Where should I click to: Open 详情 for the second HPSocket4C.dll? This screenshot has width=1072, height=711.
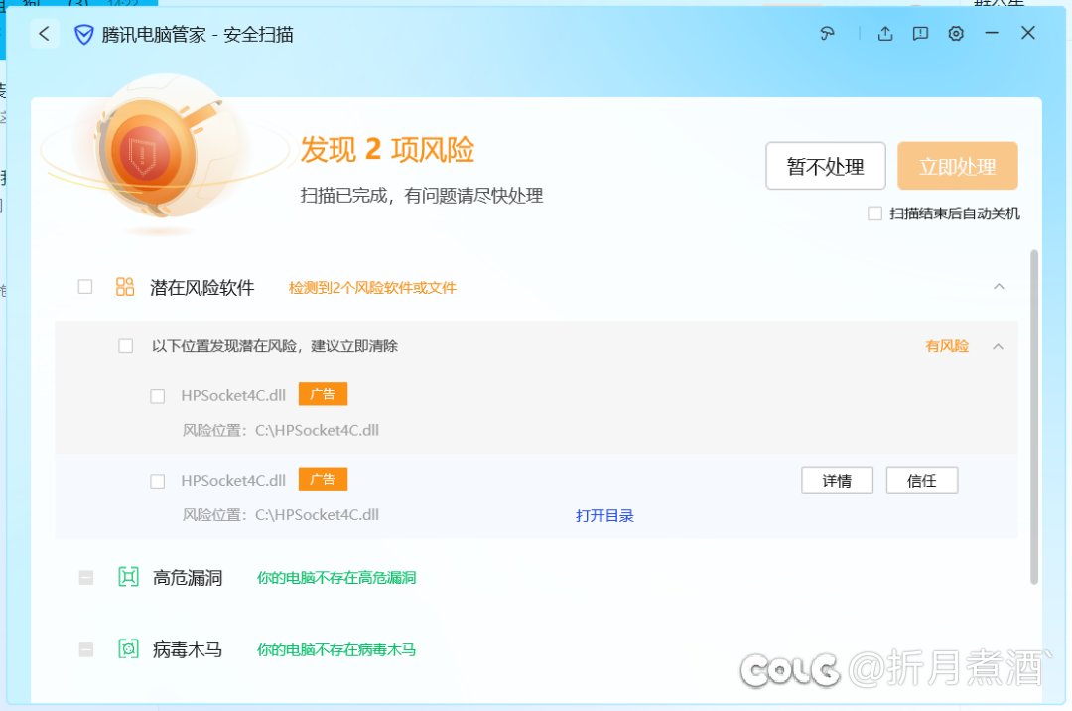pos(837,481)
